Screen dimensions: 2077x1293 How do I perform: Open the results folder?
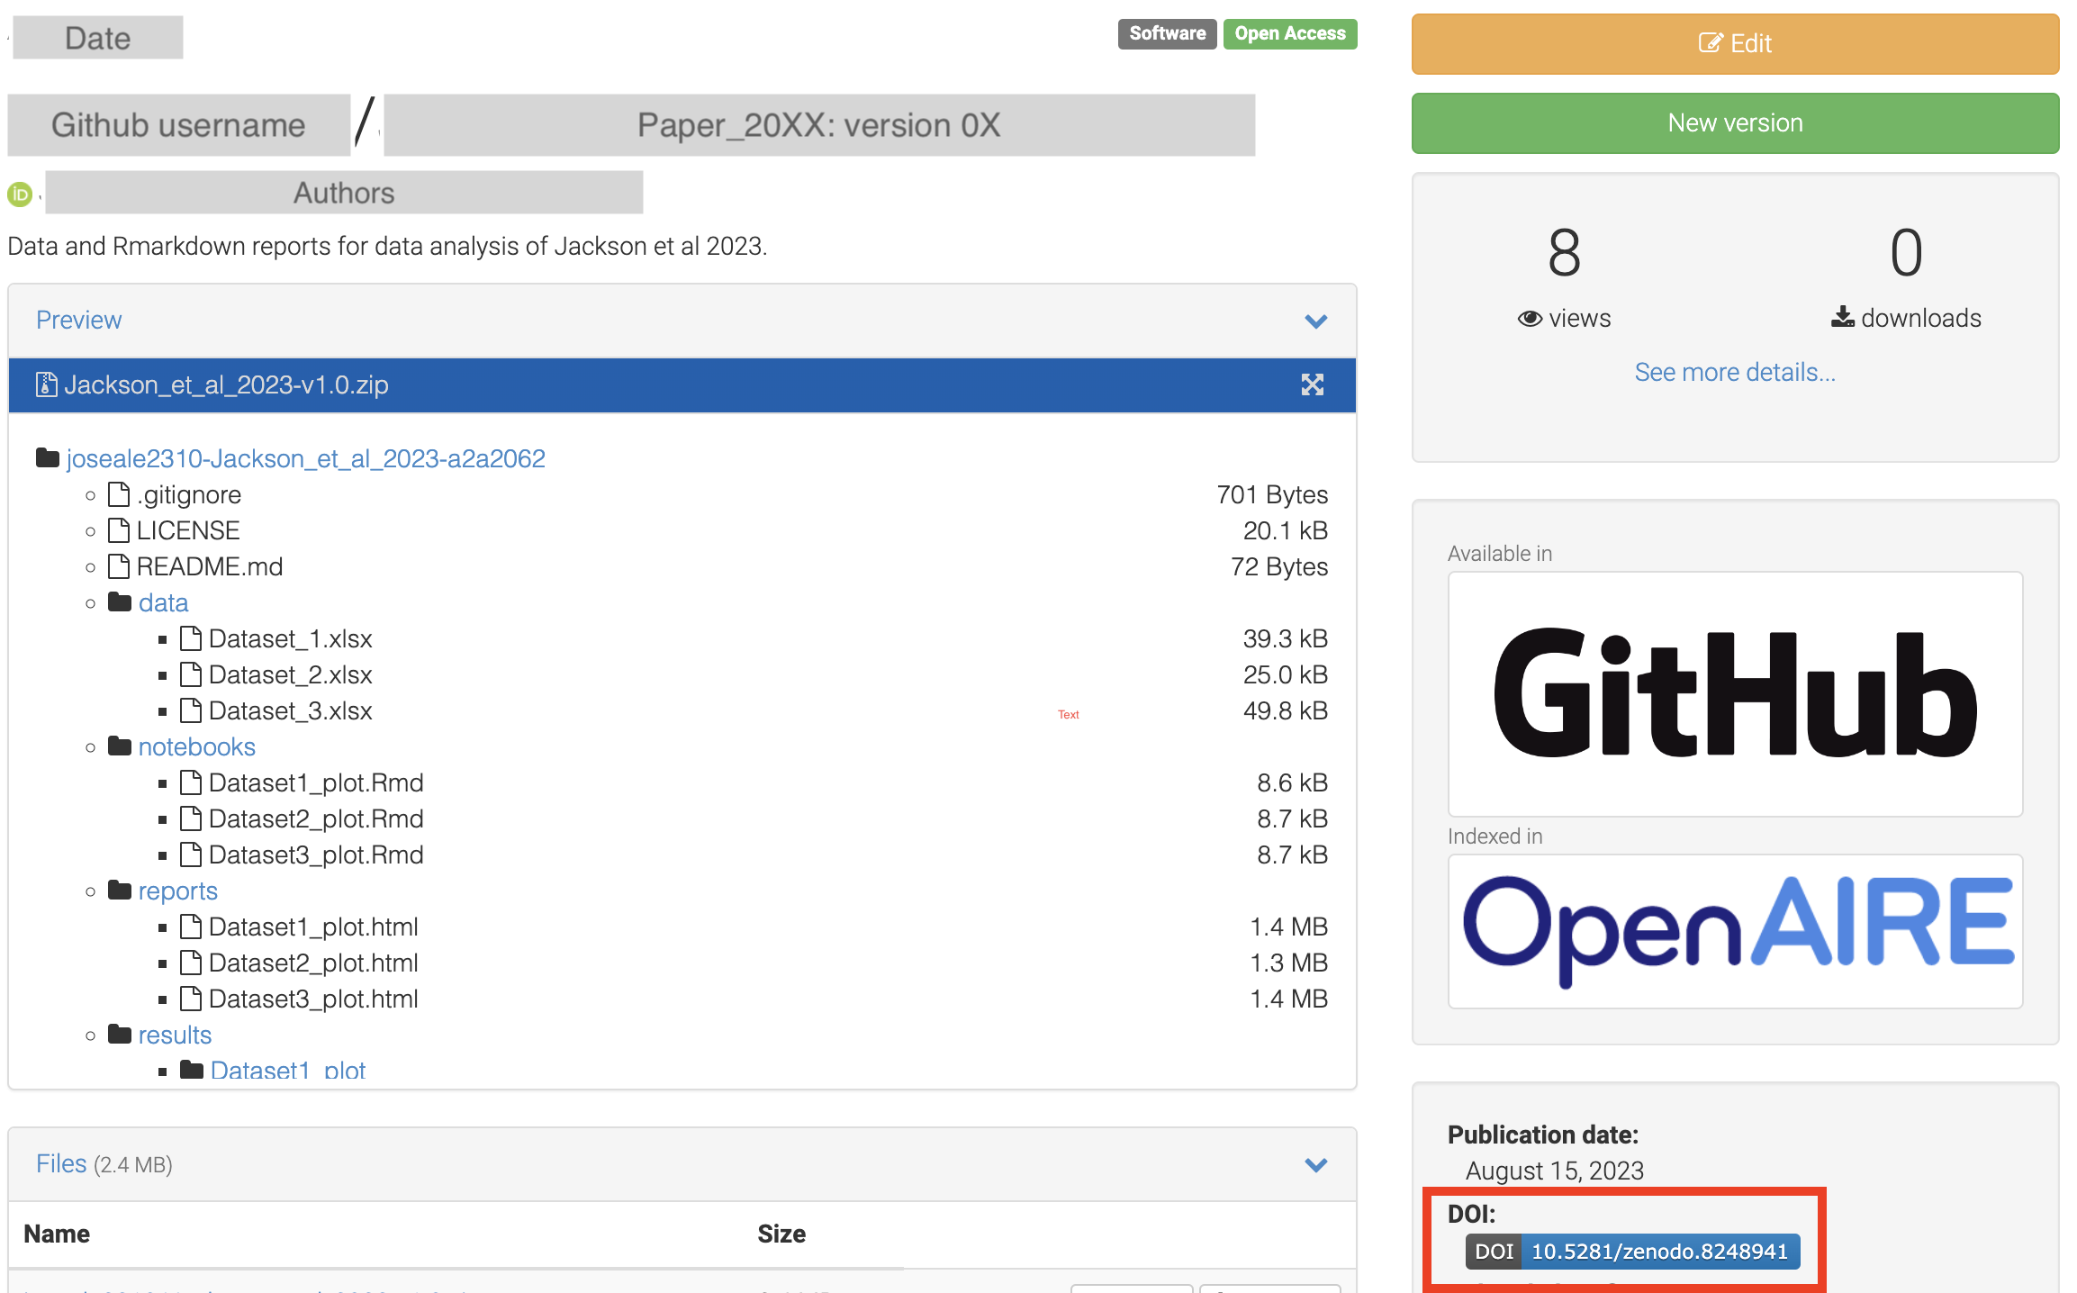click(175, 1035)
